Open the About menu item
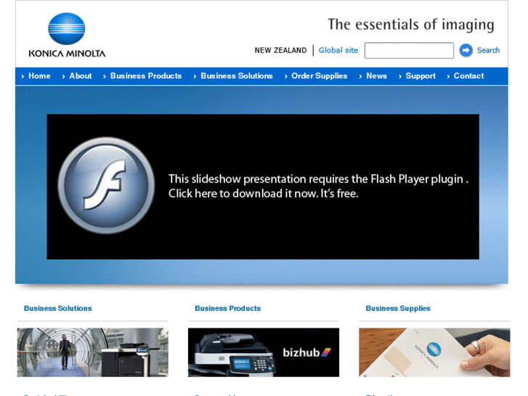528x396 pixels. [x=81, y=76]
